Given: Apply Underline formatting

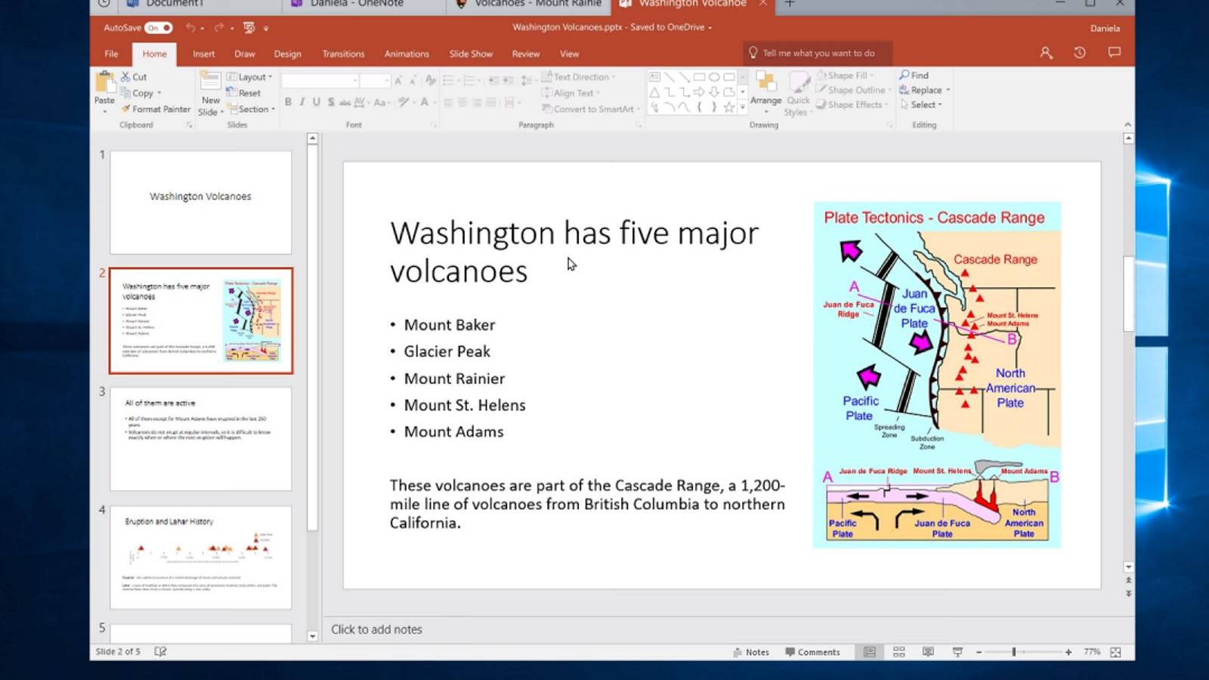Looking at the screenshot, I should pyautogui.click(x=317, y=102).
